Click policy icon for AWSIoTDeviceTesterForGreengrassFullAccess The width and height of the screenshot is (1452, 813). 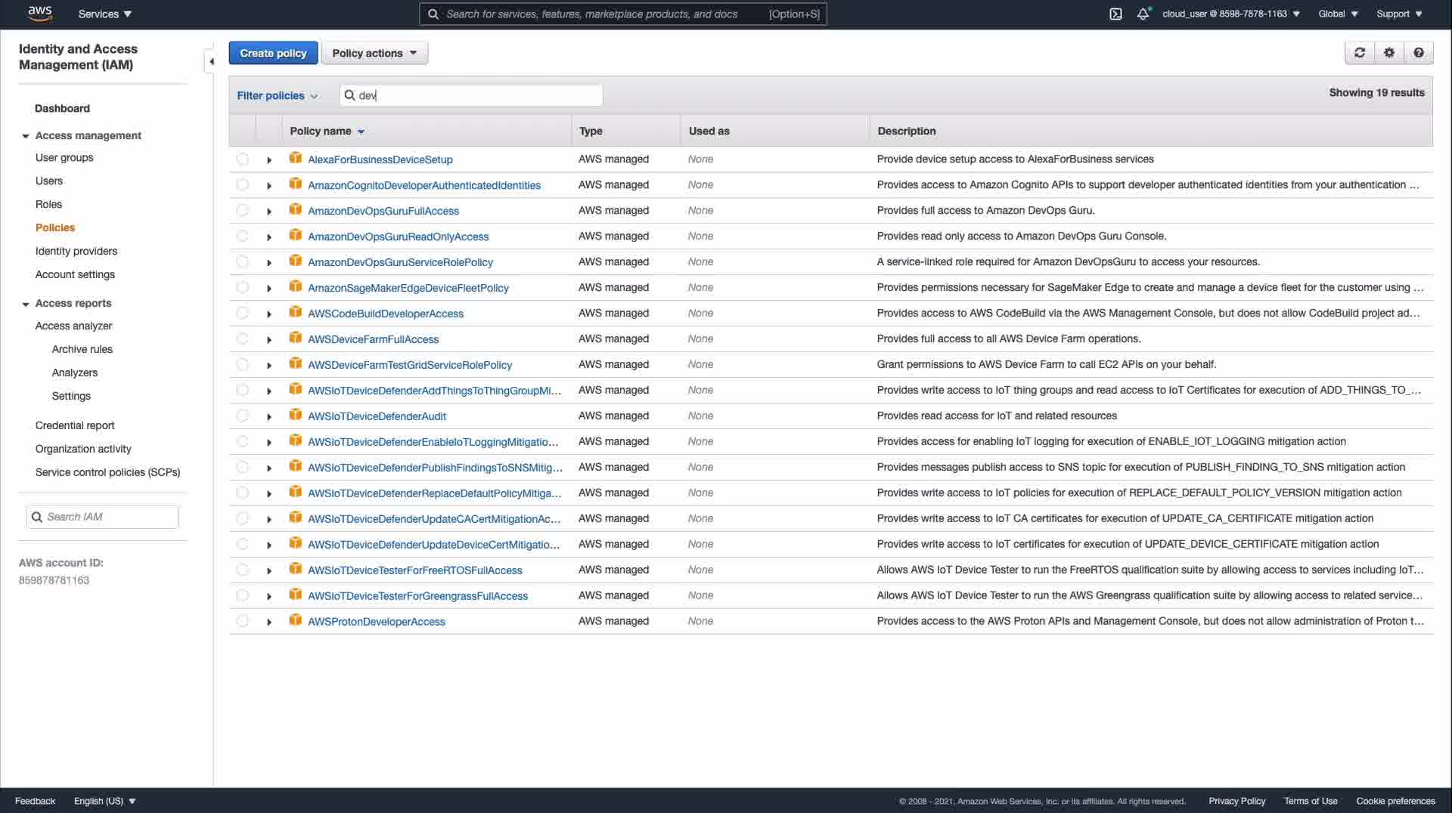(296, 595)
